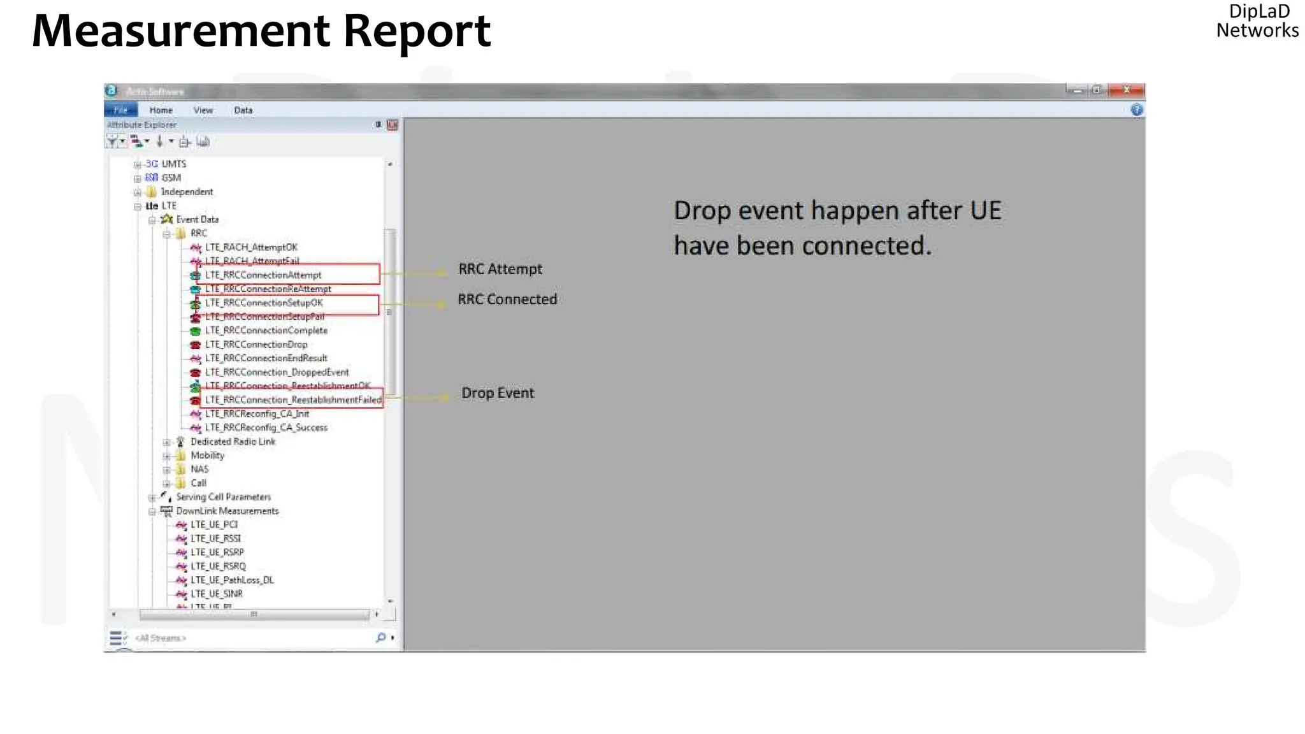Close the Attribute Explorer panel
This screenshot has height=734, width=1305.
click(392, 124)
